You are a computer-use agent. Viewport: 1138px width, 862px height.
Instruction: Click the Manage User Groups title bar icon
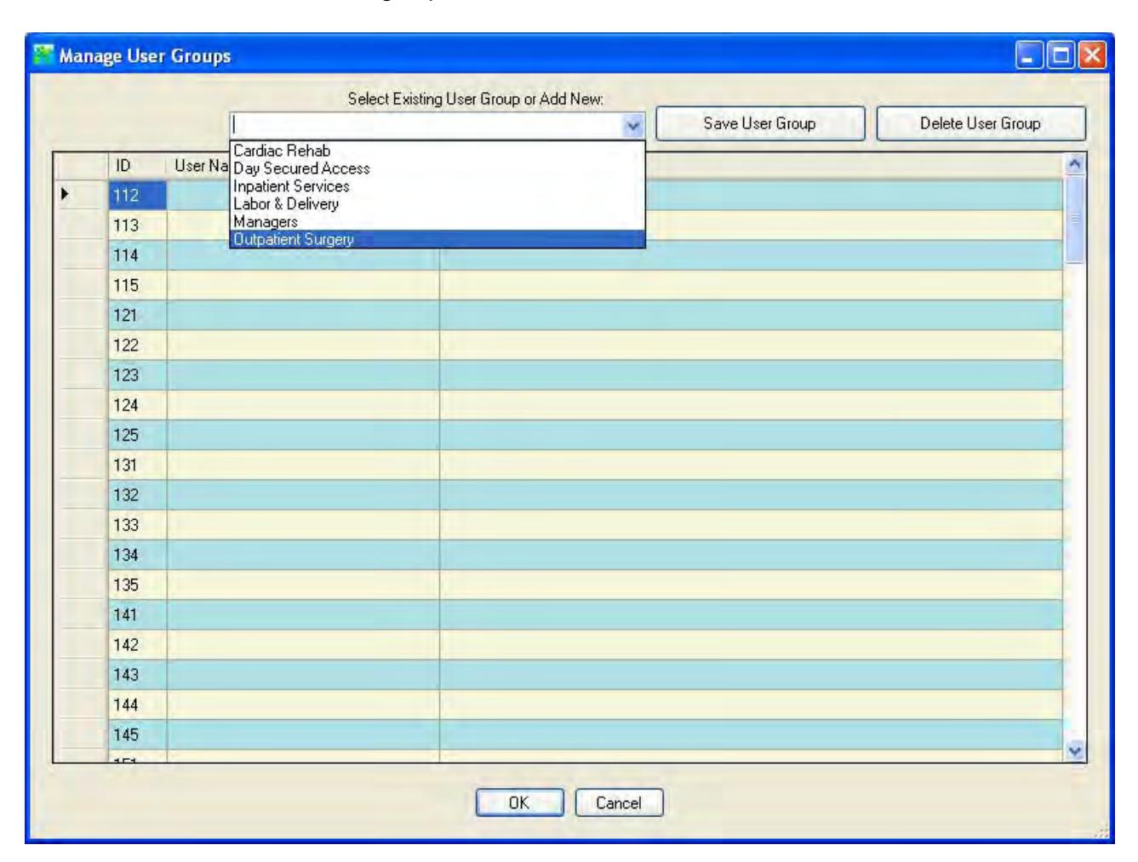pyautogui.click(x=42, y=55)
